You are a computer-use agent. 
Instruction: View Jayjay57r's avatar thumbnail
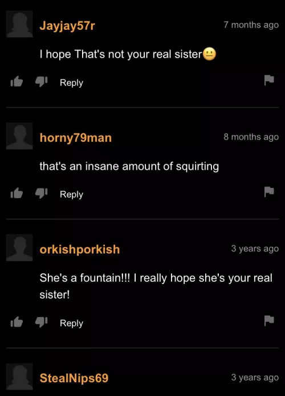pos(19,24)
